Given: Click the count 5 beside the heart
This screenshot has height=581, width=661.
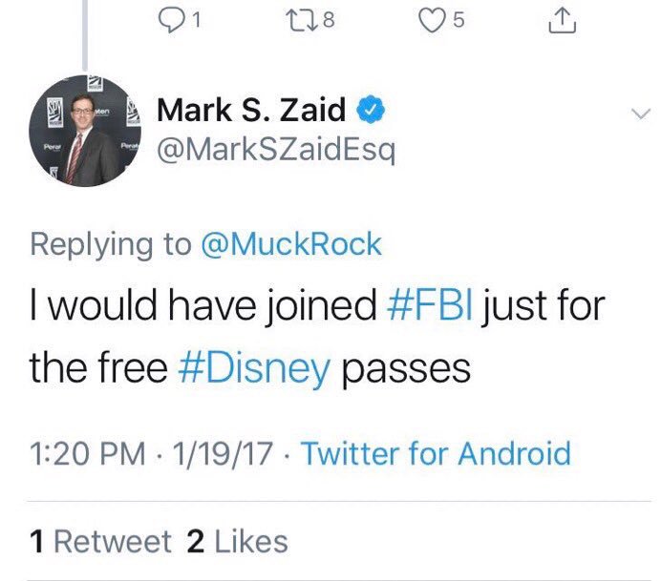Looking at the screenshot, I should 458,18.
